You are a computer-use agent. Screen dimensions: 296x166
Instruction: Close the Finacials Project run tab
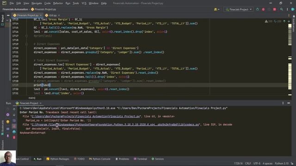[x=41, y=103]
